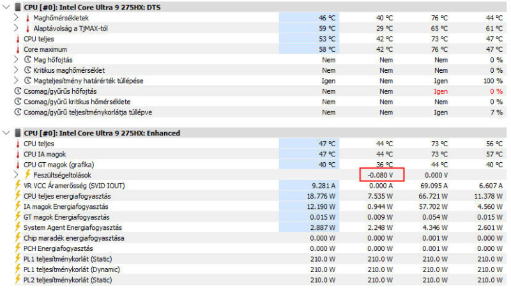Click clock icon beside Csomag/gyűrűs hőfojtás
Image resolution: width=511 pixels, height=288 pixels.
click(18, 91)
